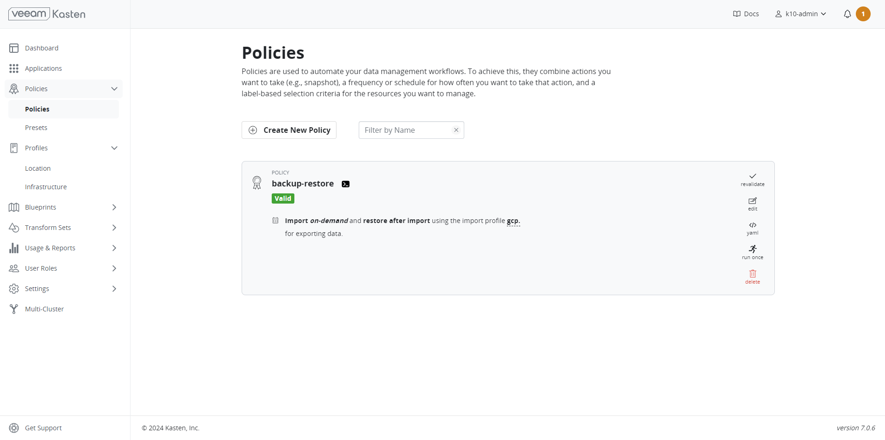Open the k10-admin user dropdown

pyautogui.click(x=800, y=13)
